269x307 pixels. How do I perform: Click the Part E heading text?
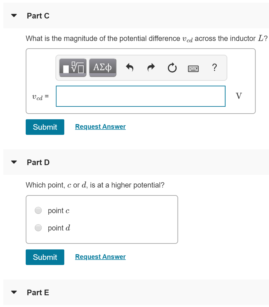click(38, 292)
